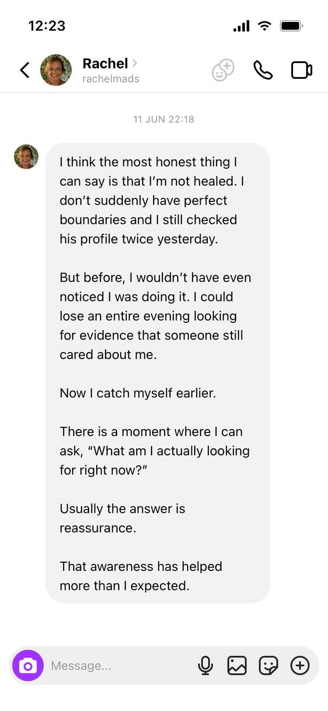Select the gray message bubble from Rachel
Image resolution: width=328 pixels, height=711 pixels.
click(x=157, y=373)
